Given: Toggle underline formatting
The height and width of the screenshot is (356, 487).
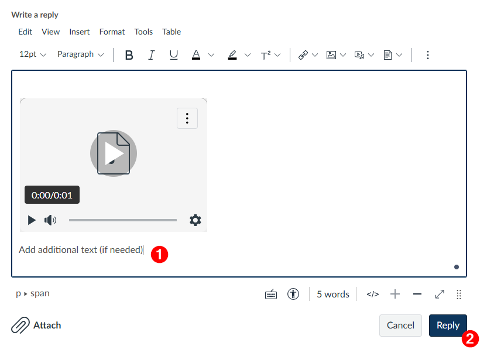Looking at the screenshot, I should pos(174,55).
